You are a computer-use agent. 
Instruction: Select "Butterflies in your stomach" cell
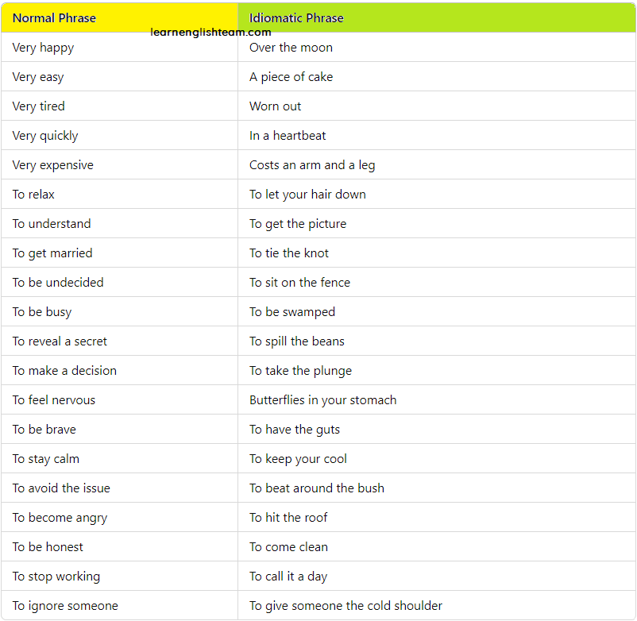coord(322,400)
